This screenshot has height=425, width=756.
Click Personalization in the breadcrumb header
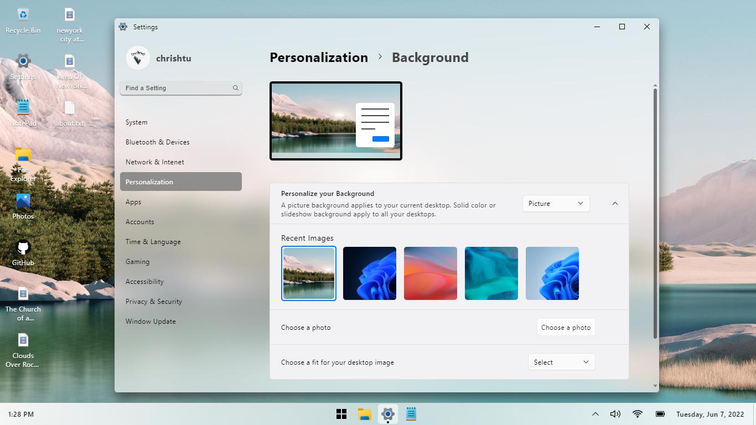[x=319, y=58]
